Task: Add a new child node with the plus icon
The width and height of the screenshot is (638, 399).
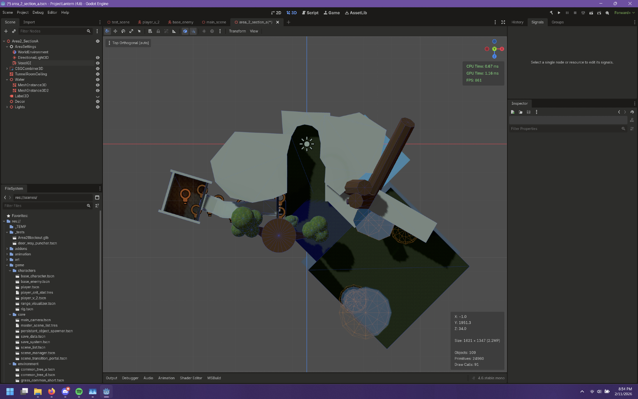Action: [x=6, y=31]
